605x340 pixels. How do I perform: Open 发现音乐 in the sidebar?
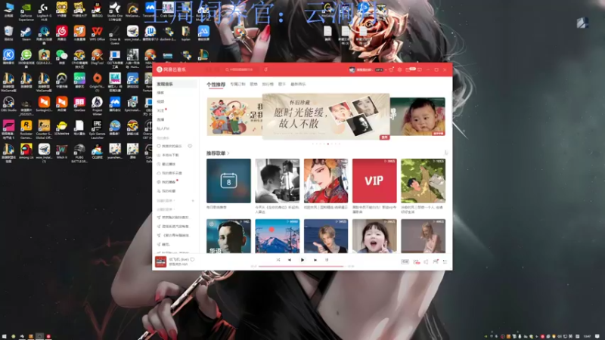click(175, 84)
